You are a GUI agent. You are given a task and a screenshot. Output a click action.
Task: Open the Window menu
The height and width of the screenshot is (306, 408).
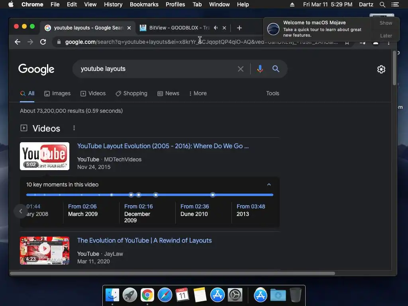(220, 4)
